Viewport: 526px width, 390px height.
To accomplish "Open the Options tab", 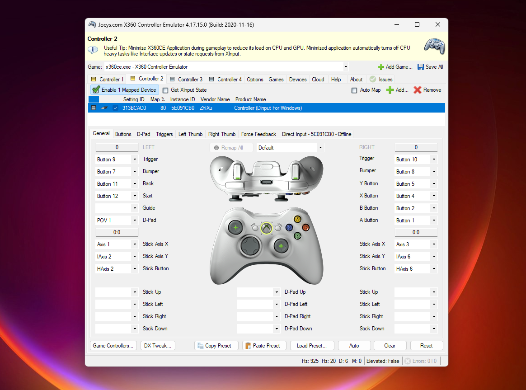I will click(x=255, y=80).
